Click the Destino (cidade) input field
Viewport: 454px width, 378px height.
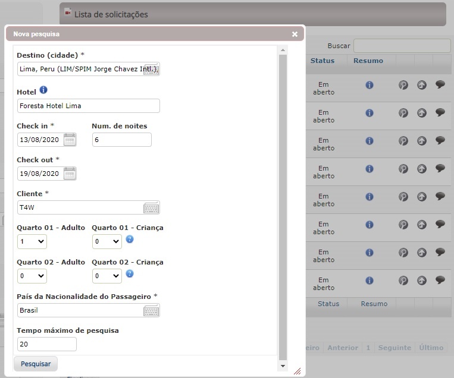(89, 69)
